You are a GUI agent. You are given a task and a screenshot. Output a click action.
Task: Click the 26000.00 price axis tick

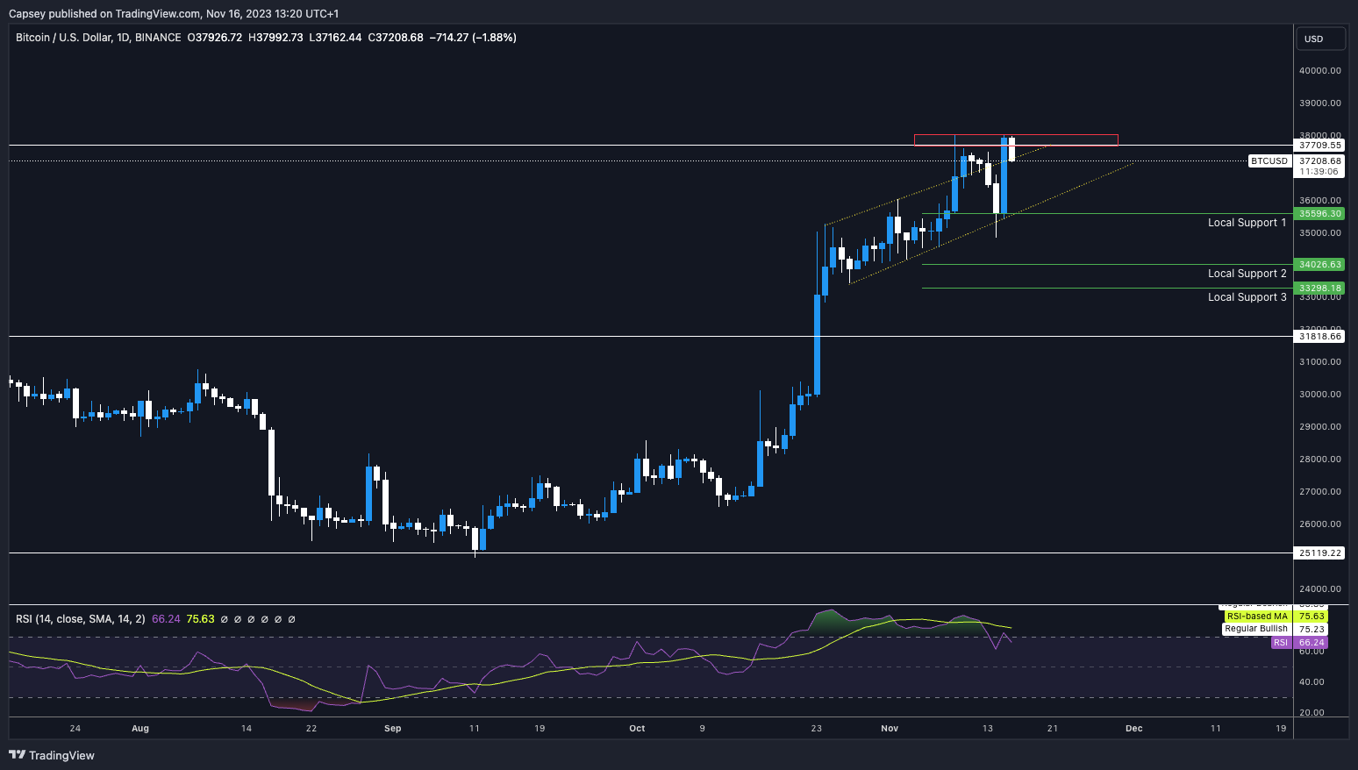coord(1320,524)
